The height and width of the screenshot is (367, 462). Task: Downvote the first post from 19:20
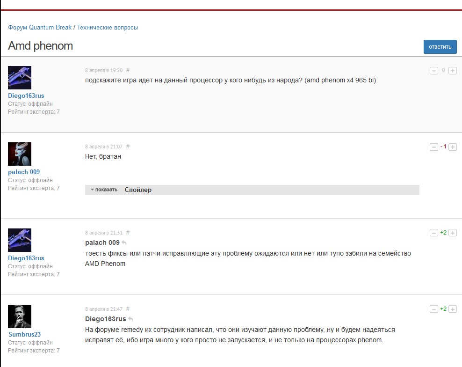tap(434, 71)
